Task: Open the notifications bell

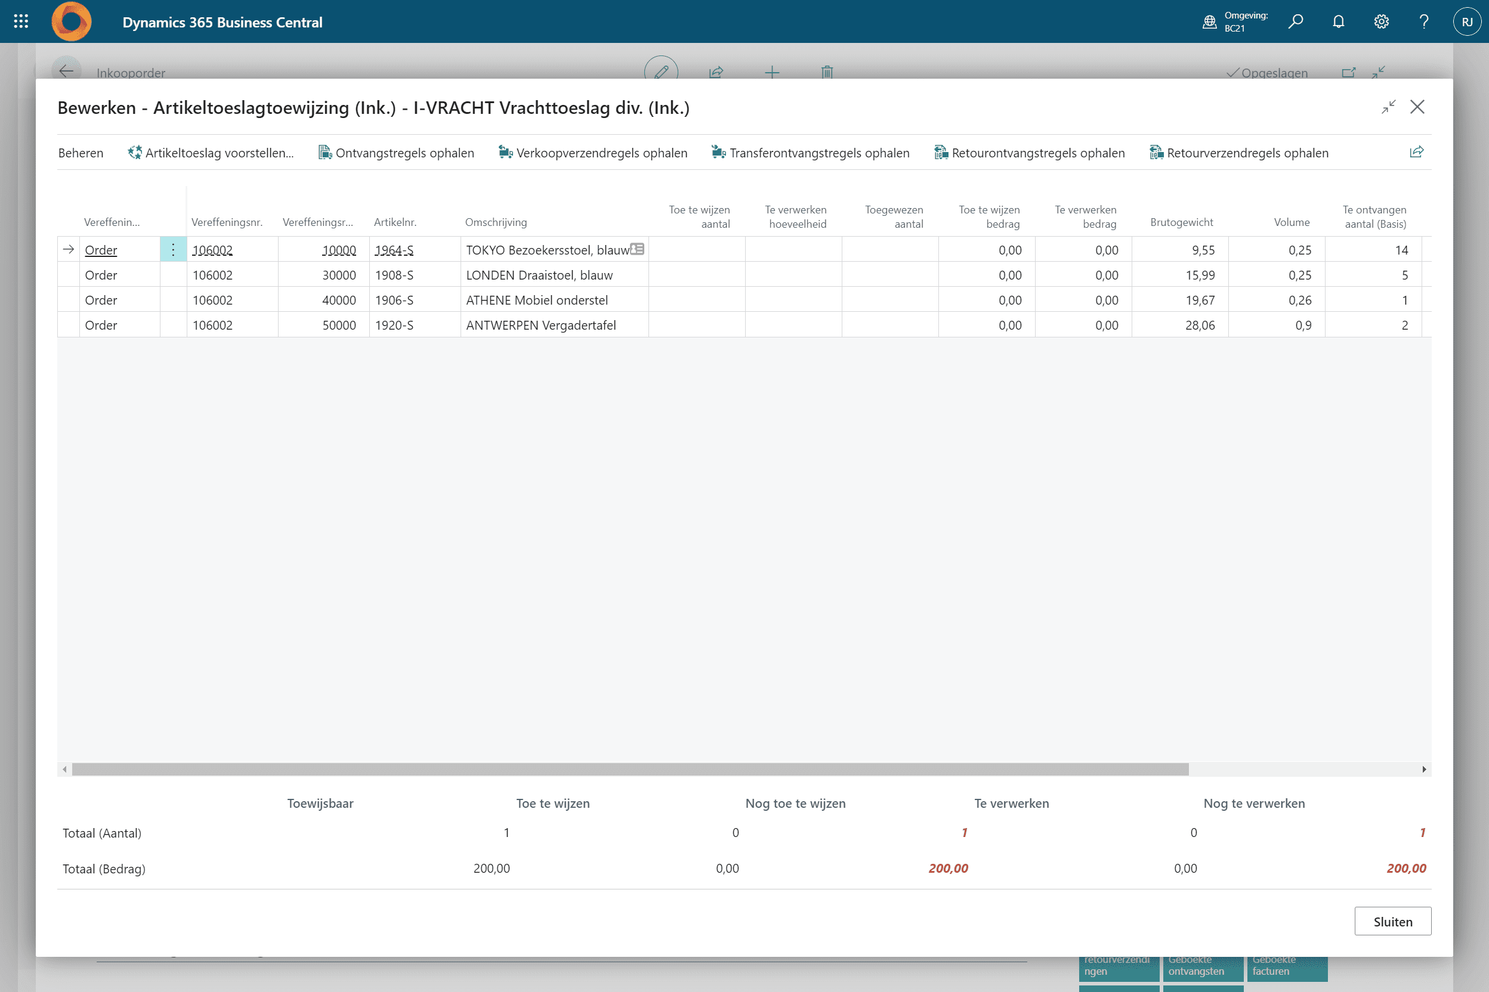Action: tap(1338, 21)
